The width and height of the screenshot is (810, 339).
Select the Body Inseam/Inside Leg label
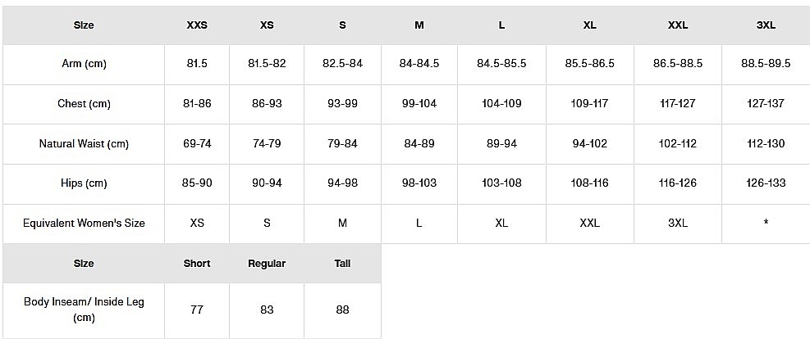coord(84,310)
